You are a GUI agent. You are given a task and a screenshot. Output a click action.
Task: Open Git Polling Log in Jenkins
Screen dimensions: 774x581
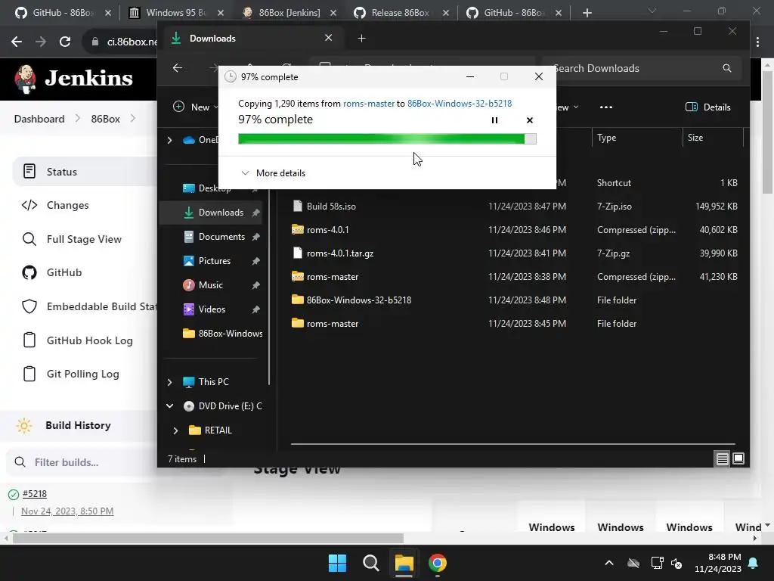pos(85,374)
